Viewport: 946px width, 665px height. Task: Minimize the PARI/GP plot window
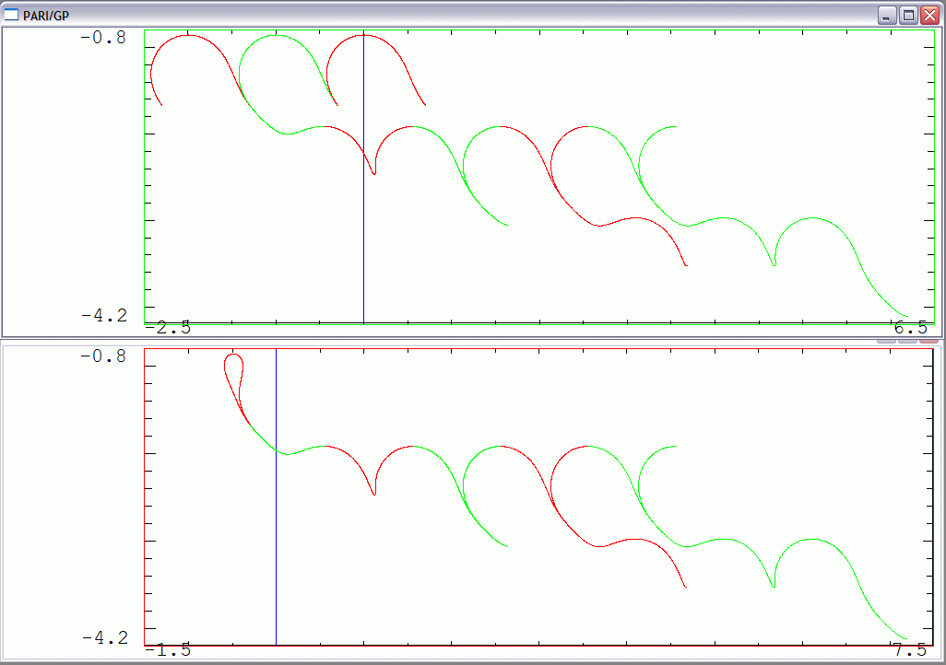coord(887,15)
